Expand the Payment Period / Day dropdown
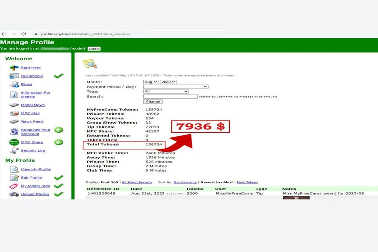 (x=176, y=87)
